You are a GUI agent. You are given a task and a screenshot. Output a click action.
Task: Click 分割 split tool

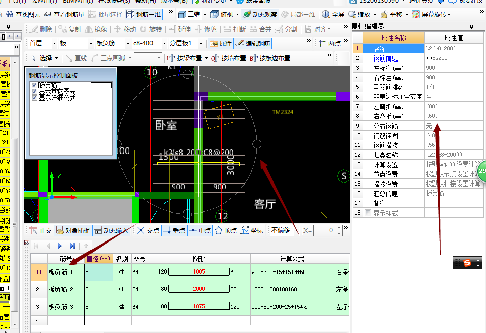point(286,29)
